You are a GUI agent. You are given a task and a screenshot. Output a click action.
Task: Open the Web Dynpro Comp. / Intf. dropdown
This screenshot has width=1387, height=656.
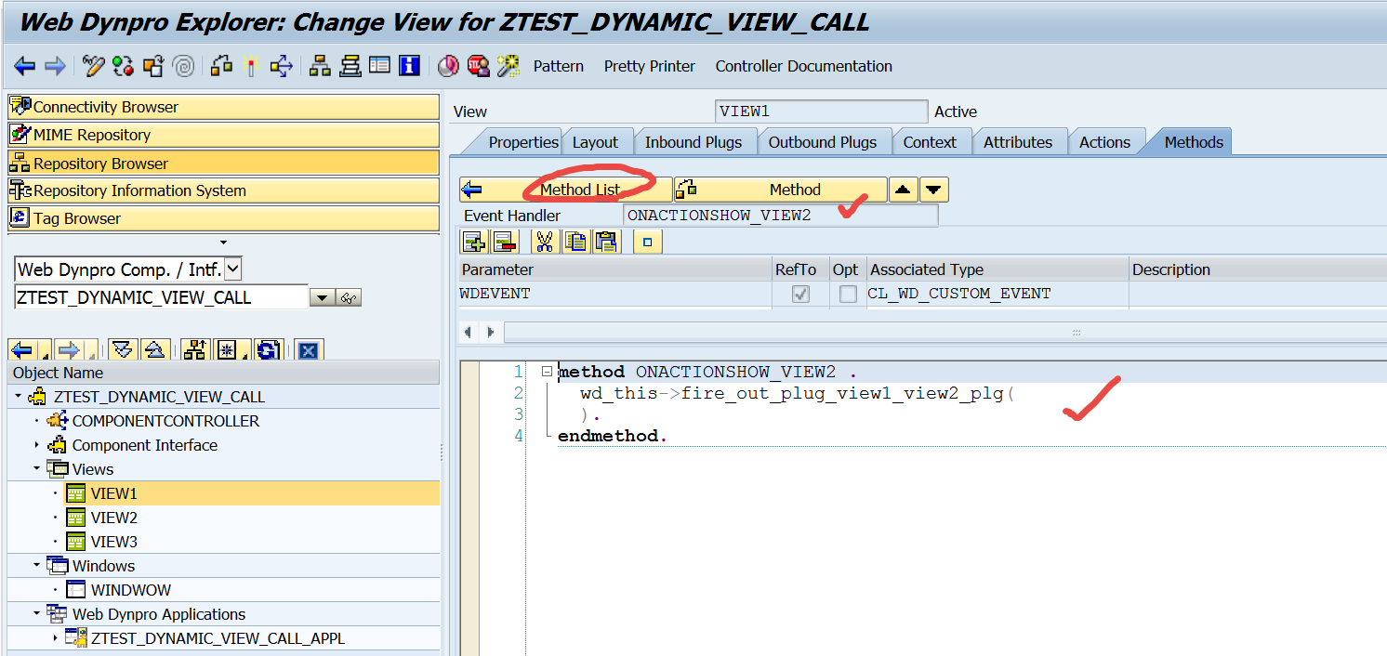pyautogui.click(x=233, y=269)
